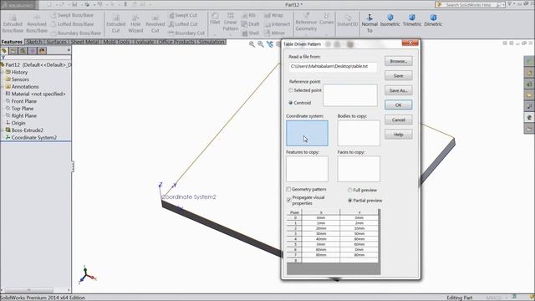Choose the Partial preview option

tap(349, 201)
